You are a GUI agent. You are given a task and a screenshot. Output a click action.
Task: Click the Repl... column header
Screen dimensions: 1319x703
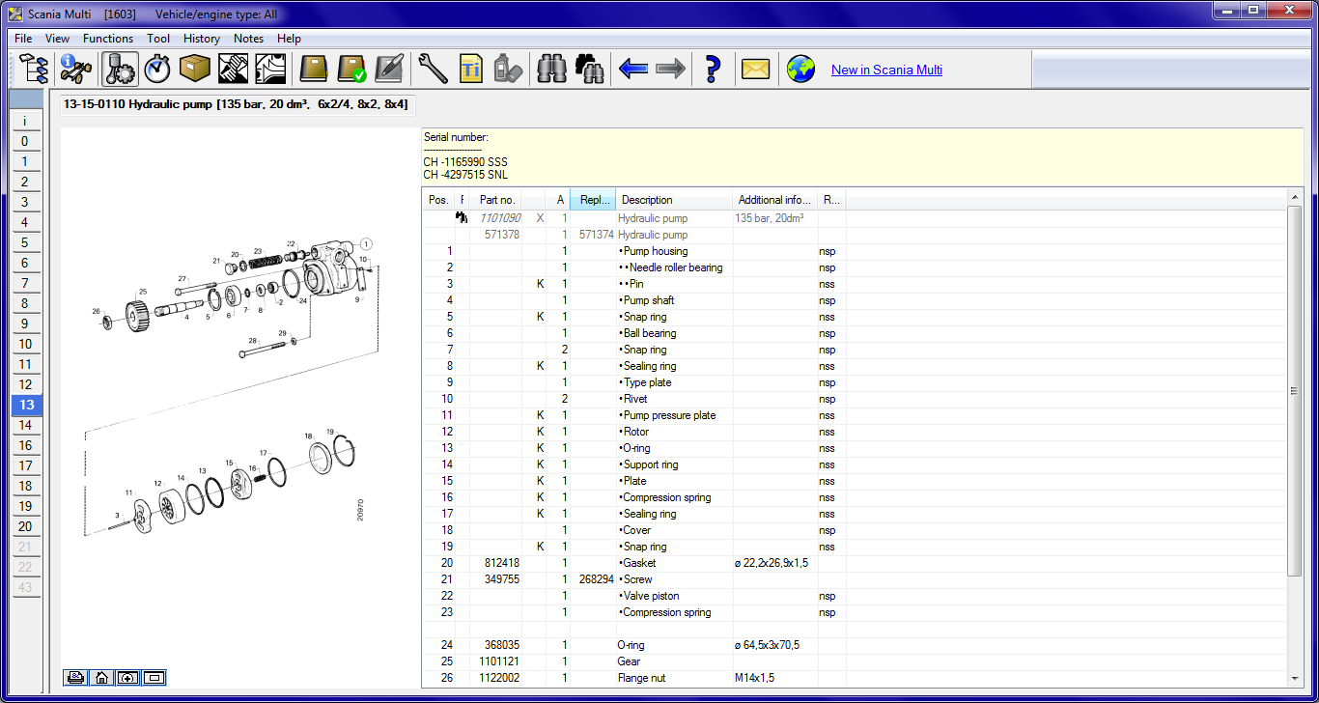click(593, 200)
